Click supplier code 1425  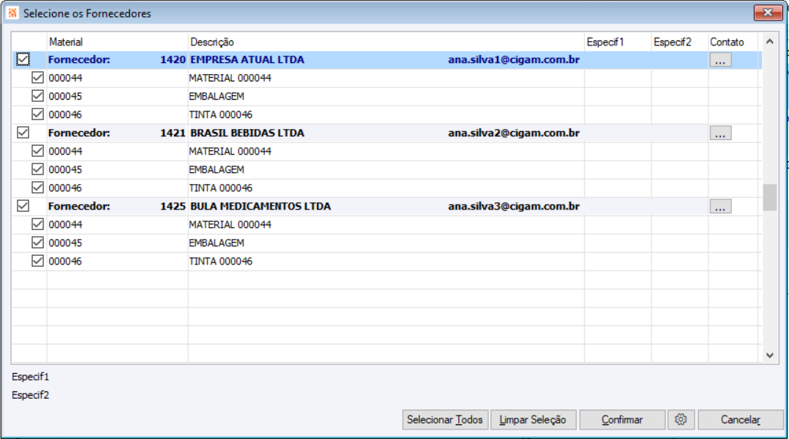[x=173, y=206]
